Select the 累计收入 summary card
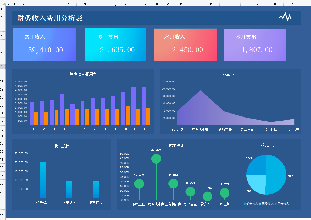Image resolution: width=311 pixels, height=220 pixels. click(x=44, y=45)
